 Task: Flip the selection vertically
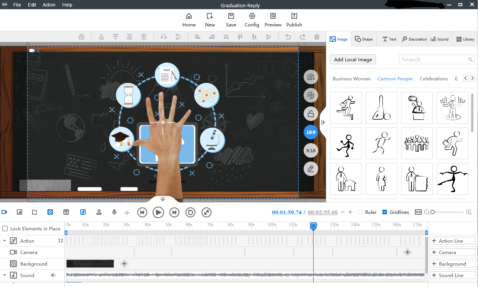[178, 37]
